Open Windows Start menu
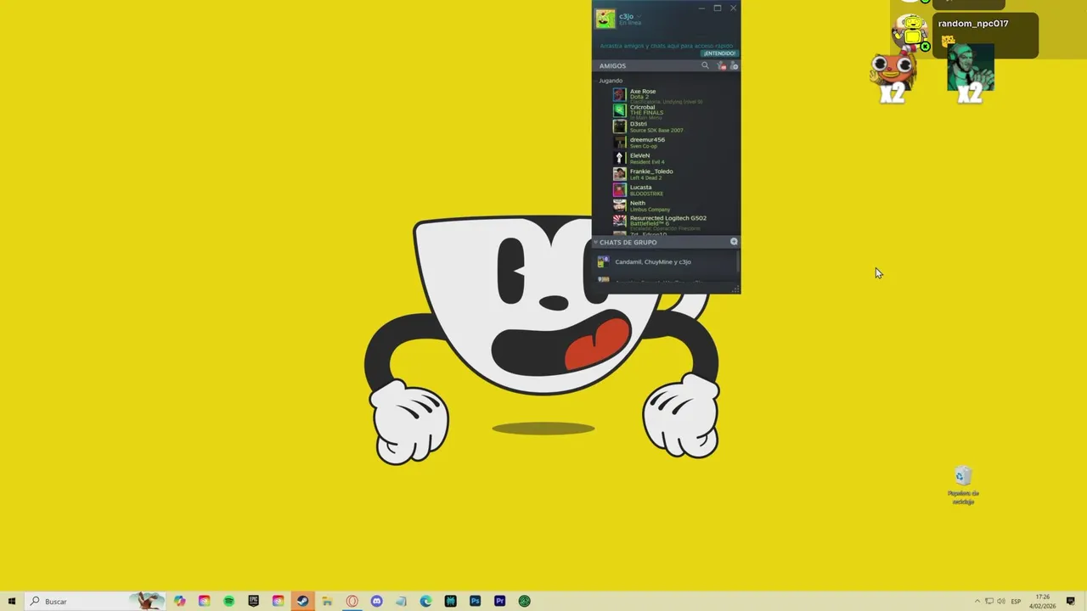The image size is (1087, 611). click(x=12, y=601)
